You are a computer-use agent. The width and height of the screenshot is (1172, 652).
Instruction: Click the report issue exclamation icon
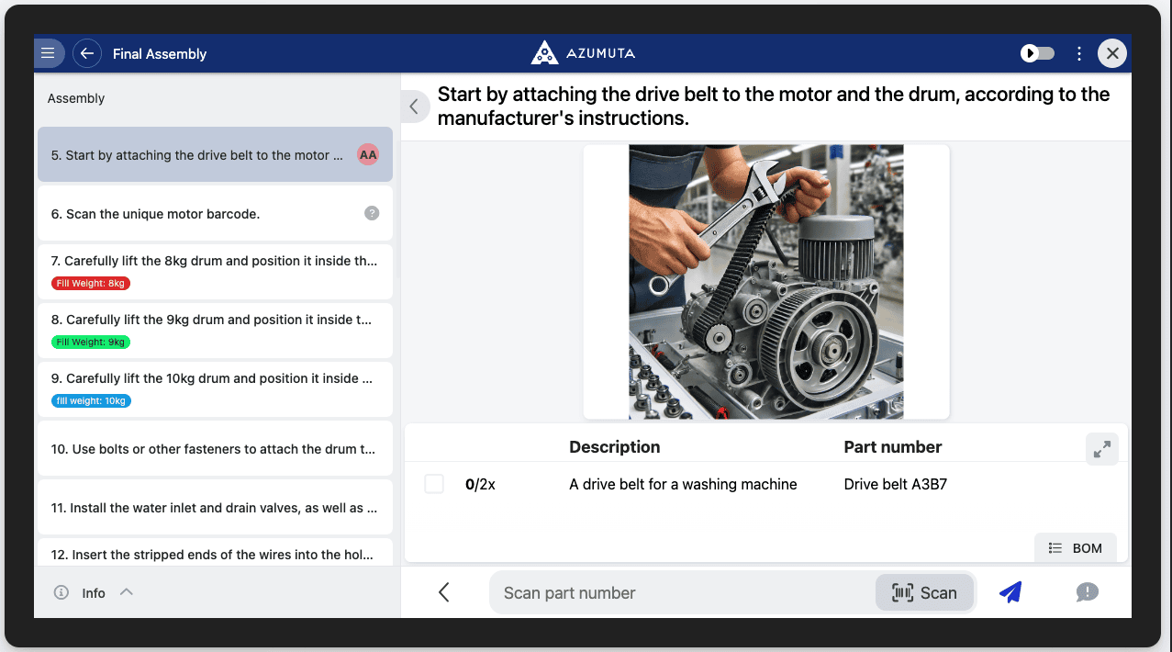pyautogui.click(x=1088, y=592)
